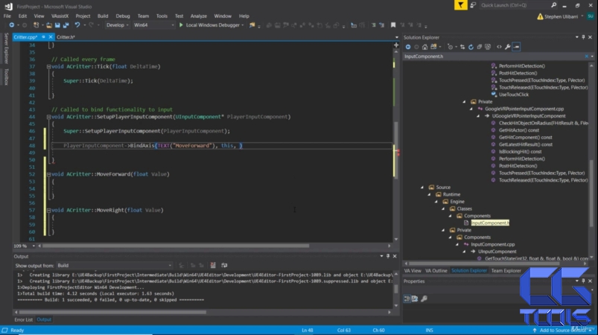Collapse the Classes folder node
This screenshot has height=335, width=598.
coord(443,209)
